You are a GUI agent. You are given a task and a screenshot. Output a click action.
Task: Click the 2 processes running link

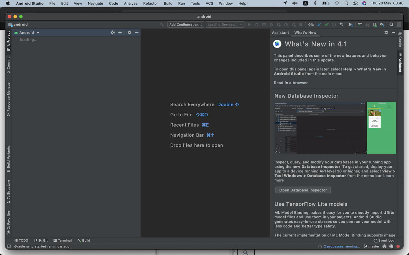342,246
